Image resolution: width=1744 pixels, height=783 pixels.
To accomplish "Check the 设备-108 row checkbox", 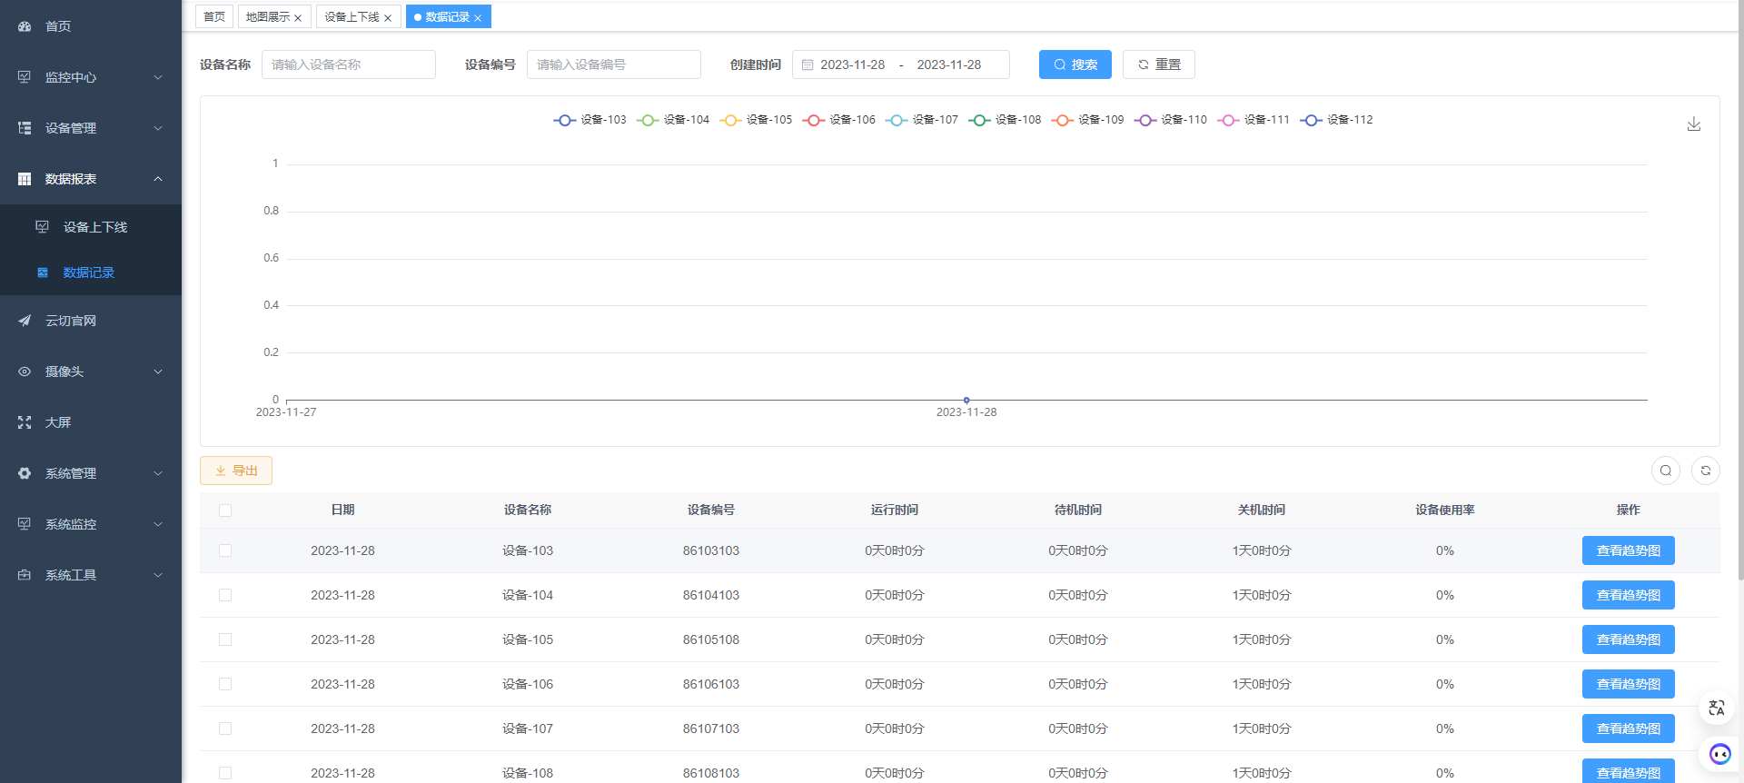I will point(225,773).
